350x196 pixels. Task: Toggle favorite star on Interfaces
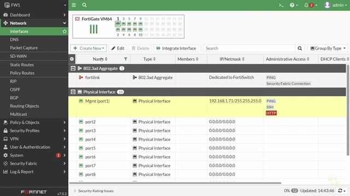pyautogui.click(x=65, y=32)
